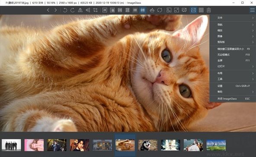
Task: Expand the 布局 submenu
Action: [x=233, y=73]
